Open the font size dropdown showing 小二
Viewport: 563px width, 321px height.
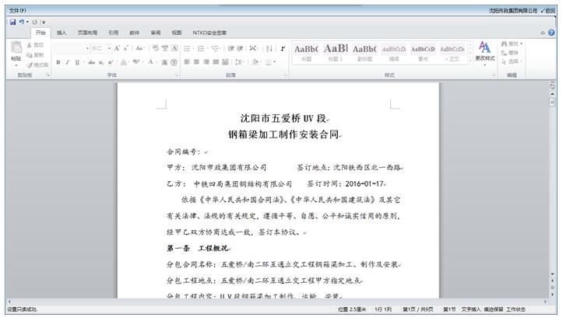(x=109, y=48)
